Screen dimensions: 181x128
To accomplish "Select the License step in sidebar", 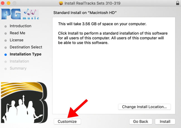I will pos(16,40).
